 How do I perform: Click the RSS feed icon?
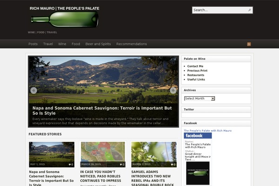point(249,44)
